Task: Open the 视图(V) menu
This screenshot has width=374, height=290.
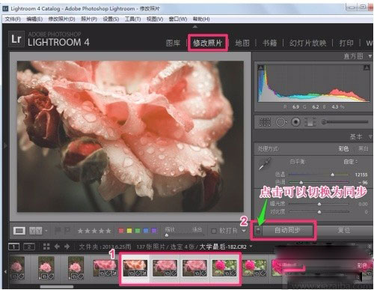Action: [155, 19]
